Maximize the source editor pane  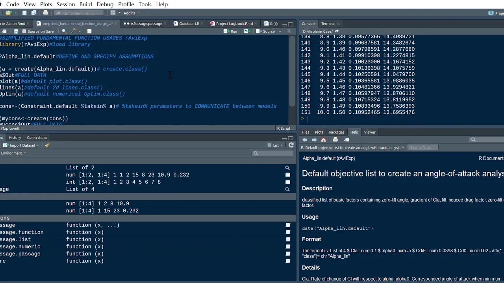291,24
